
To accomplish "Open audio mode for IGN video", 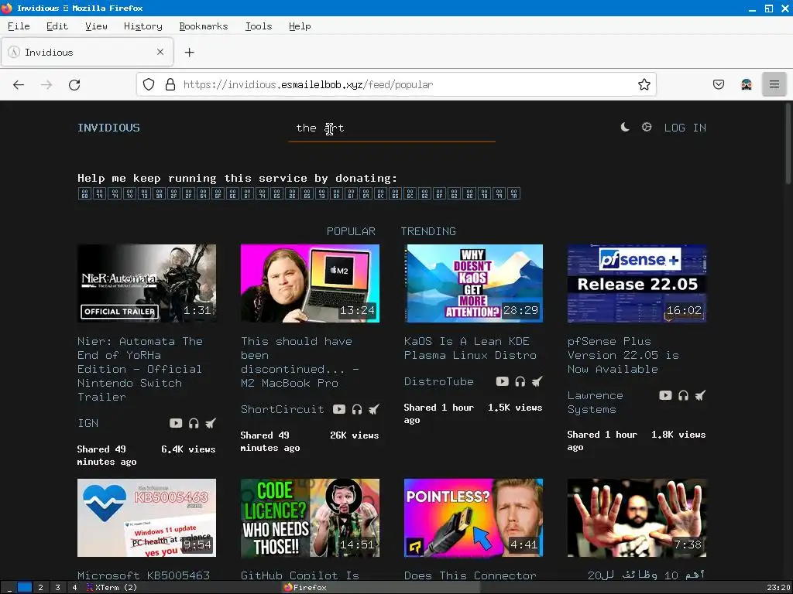I will pyautogui.click(x=193, y=423).
